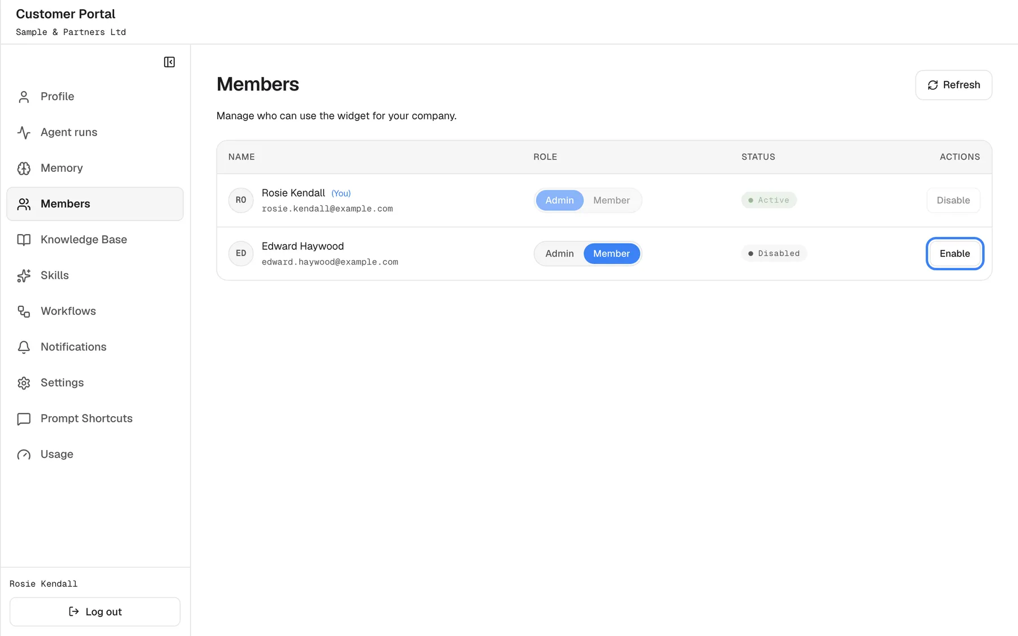The width and height of the screenshot is (1018, 636).
Task: Open the Skills page label
Action: coord(55,275)
